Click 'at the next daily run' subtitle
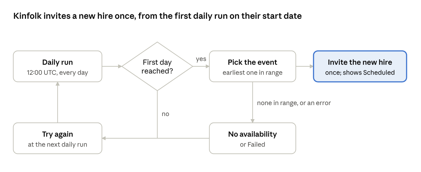The height and width of the screenshot is (172, 421). pyautogui.click(x=58, y=144)
